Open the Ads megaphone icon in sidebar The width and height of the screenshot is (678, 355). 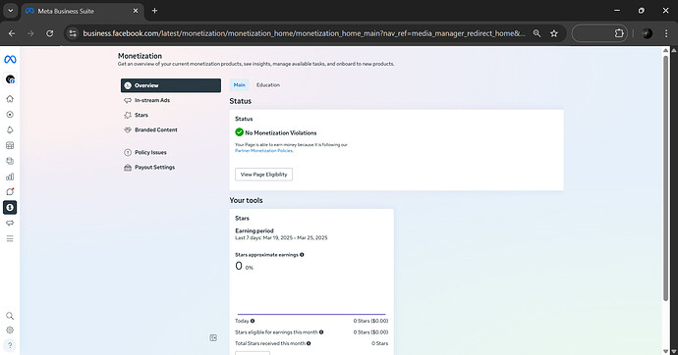(x=10, y=223)
